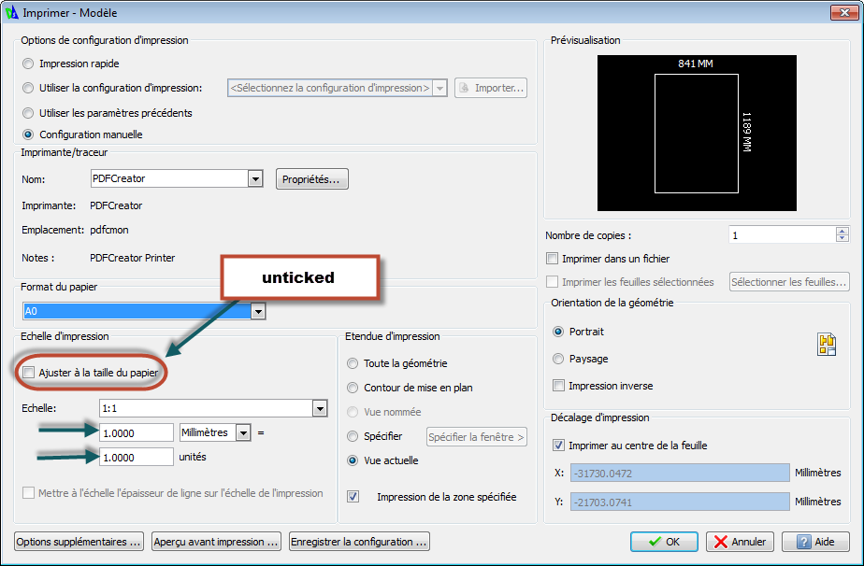Confirm printing with the OK button
Image resolution: width=864 pixels, height=566 pixels.
pos(664,542)
